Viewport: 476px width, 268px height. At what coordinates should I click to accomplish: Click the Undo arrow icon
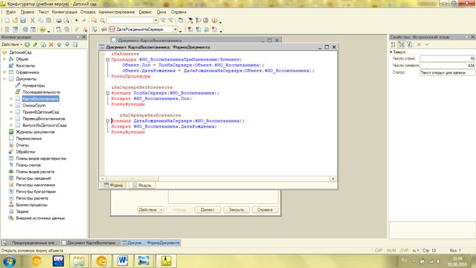(x=77, y=20)
